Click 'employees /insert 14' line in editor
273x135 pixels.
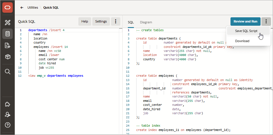[51, 47]
